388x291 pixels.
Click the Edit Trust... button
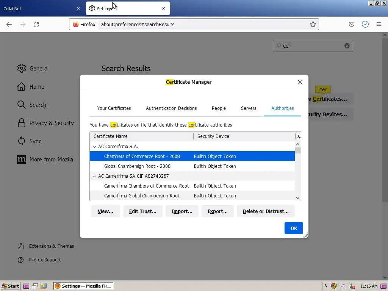pyautogui.click(x=143, y=211)
